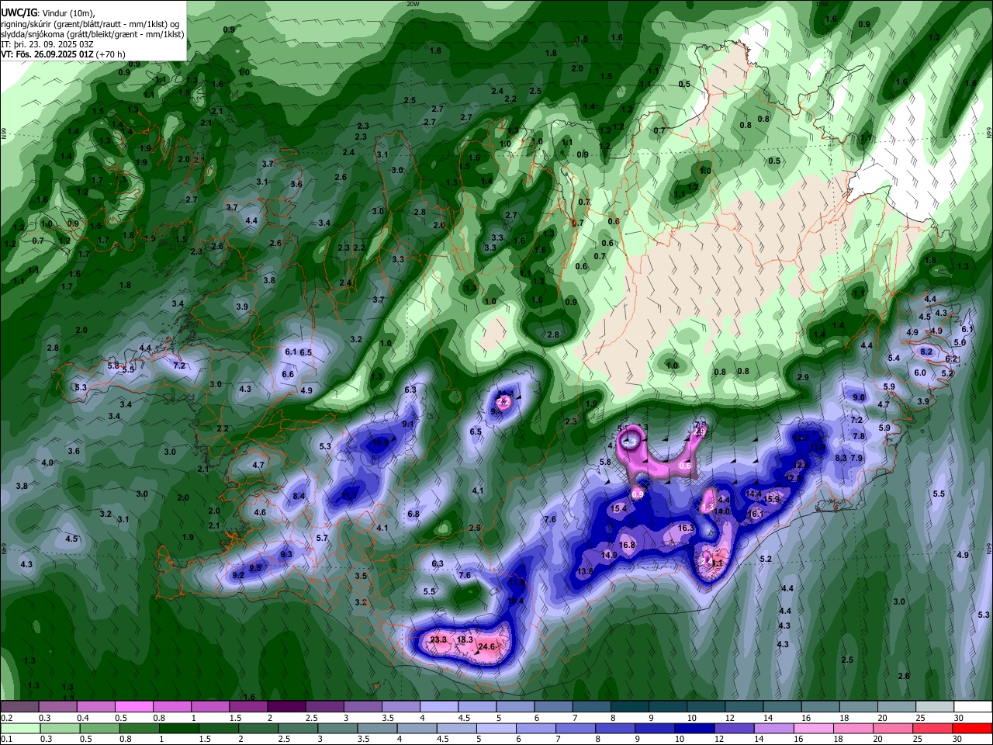Click the 6.6 precipitation value
Image resolution: width=993 pixels, height=745 pixels.
[x=288, y=374]
